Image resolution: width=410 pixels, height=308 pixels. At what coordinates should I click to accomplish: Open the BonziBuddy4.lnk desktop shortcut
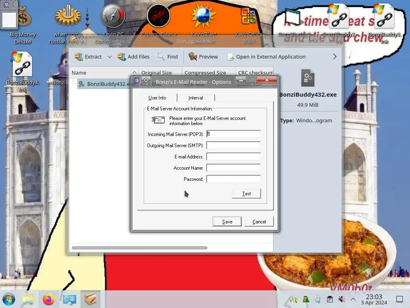(22, 72)
